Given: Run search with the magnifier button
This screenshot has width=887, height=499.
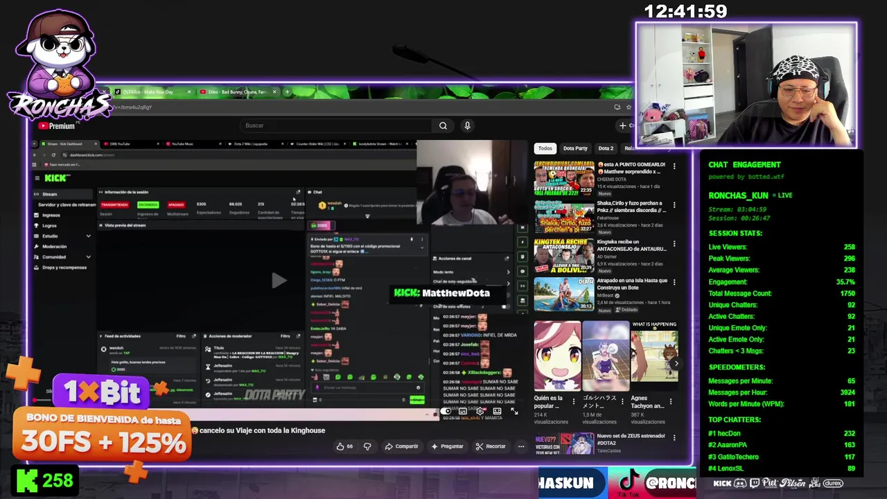Looking at the screenshot, I should [443, 125].
